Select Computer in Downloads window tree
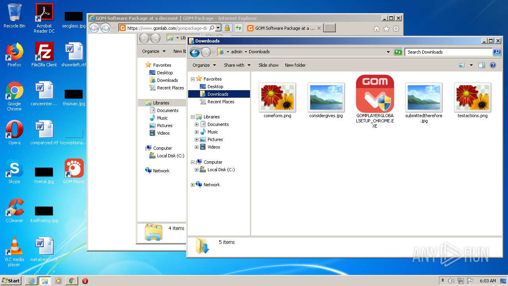Viewport: 508px width, 286px height. 213,162
